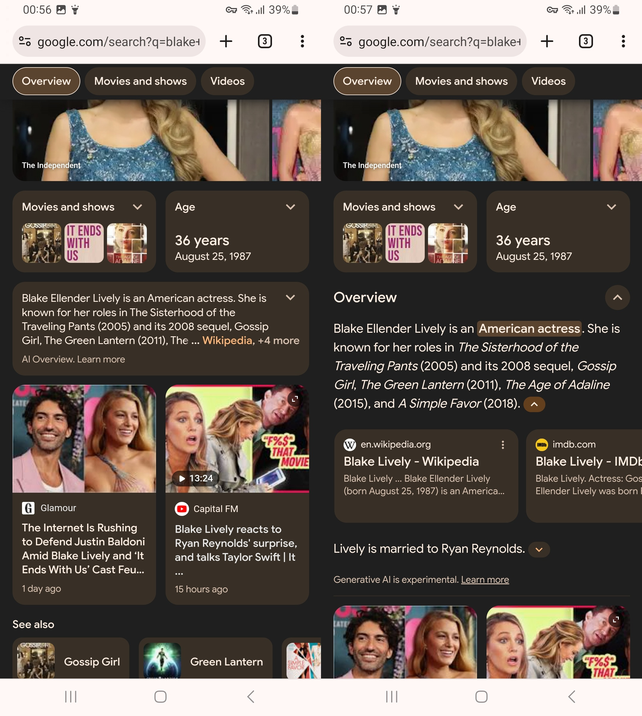Open new tab in left browser

pyautogui.click(x=226, y=41)
